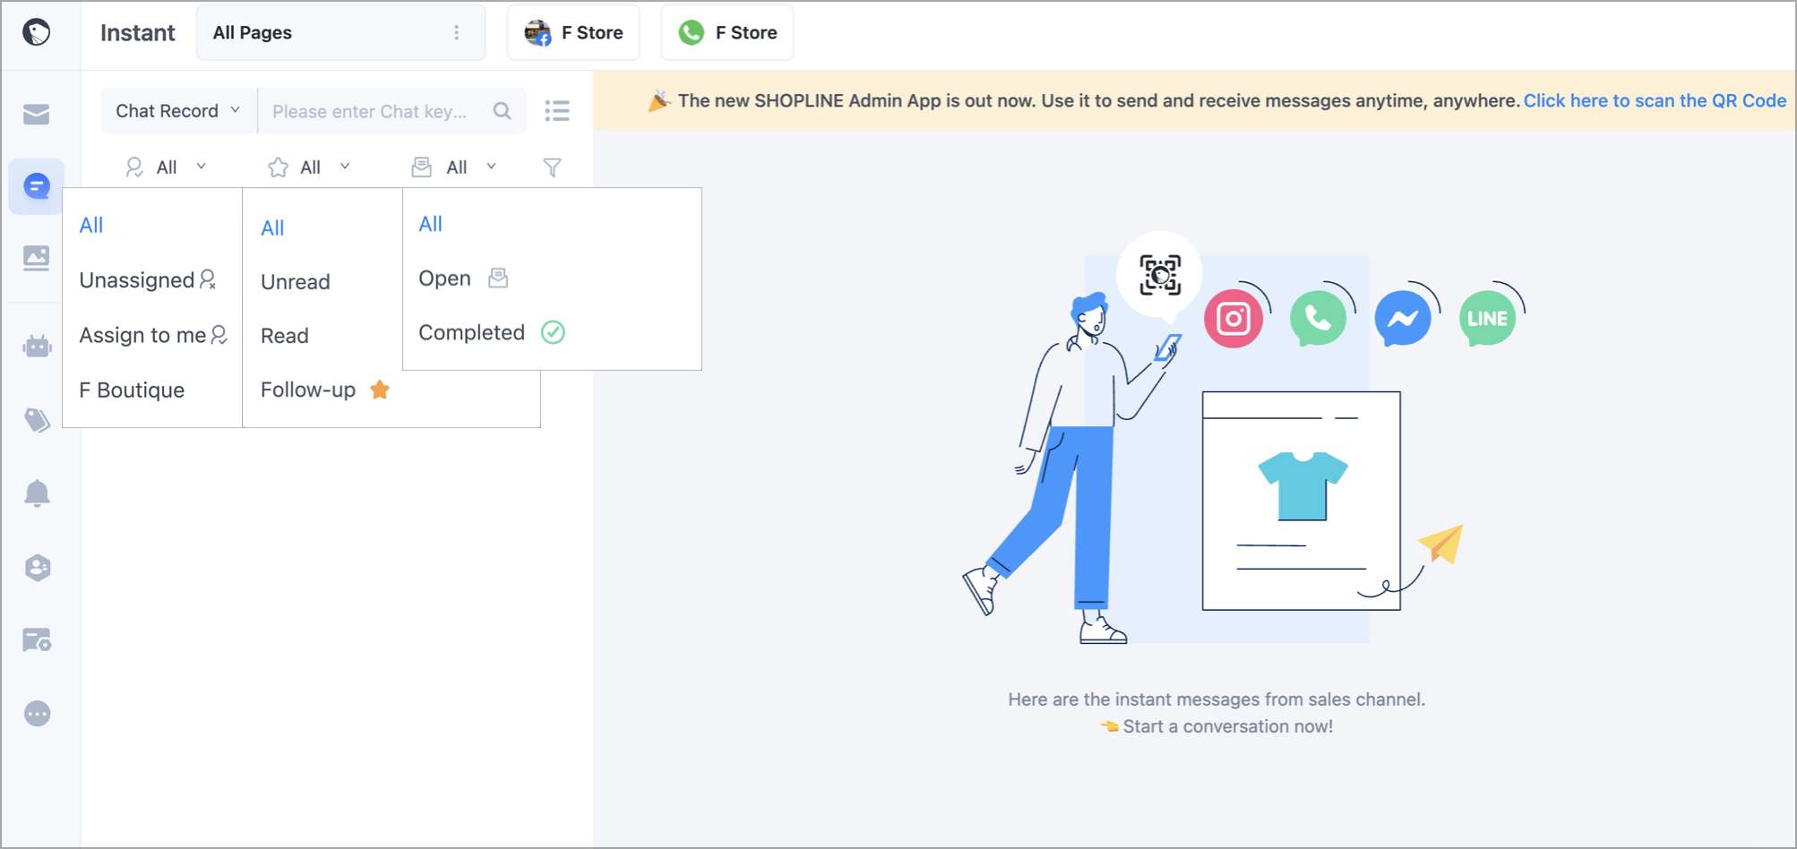Click the funnel filter icon
Image resolution: width=1797 pixels, height=849 pixels.
(553, 167)
